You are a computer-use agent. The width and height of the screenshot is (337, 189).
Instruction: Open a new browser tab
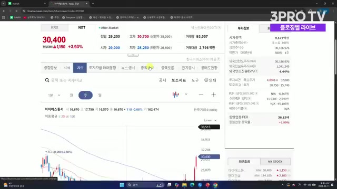point(93,4)
